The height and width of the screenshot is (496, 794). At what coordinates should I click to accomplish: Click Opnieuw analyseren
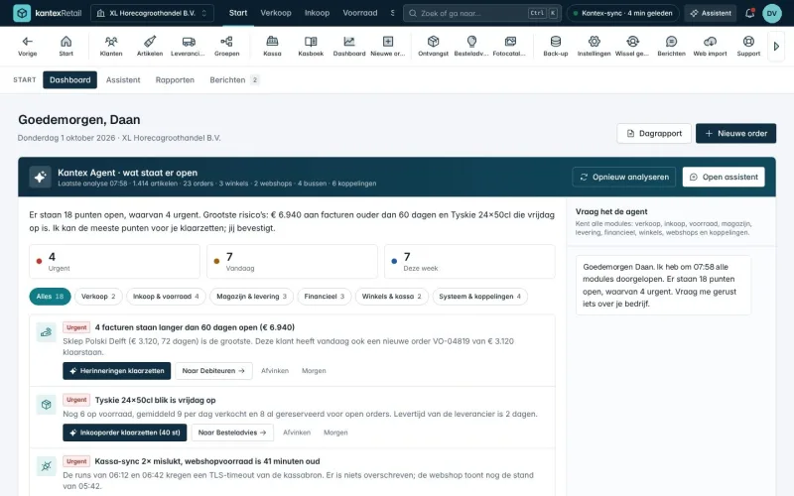pyautogui.click(x=624, y=178)
